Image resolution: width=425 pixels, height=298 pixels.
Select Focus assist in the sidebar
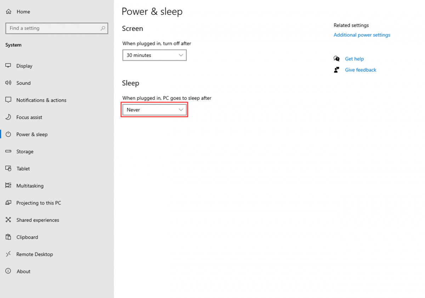(29, 117)
